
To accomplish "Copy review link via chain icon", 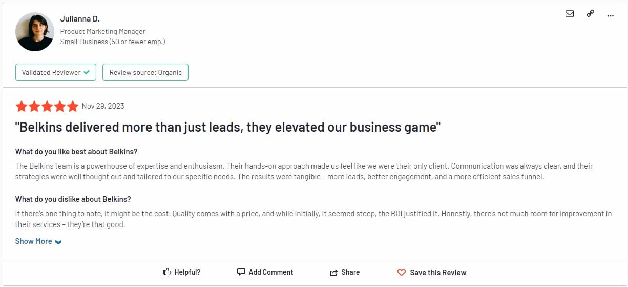I will point(590,14).
